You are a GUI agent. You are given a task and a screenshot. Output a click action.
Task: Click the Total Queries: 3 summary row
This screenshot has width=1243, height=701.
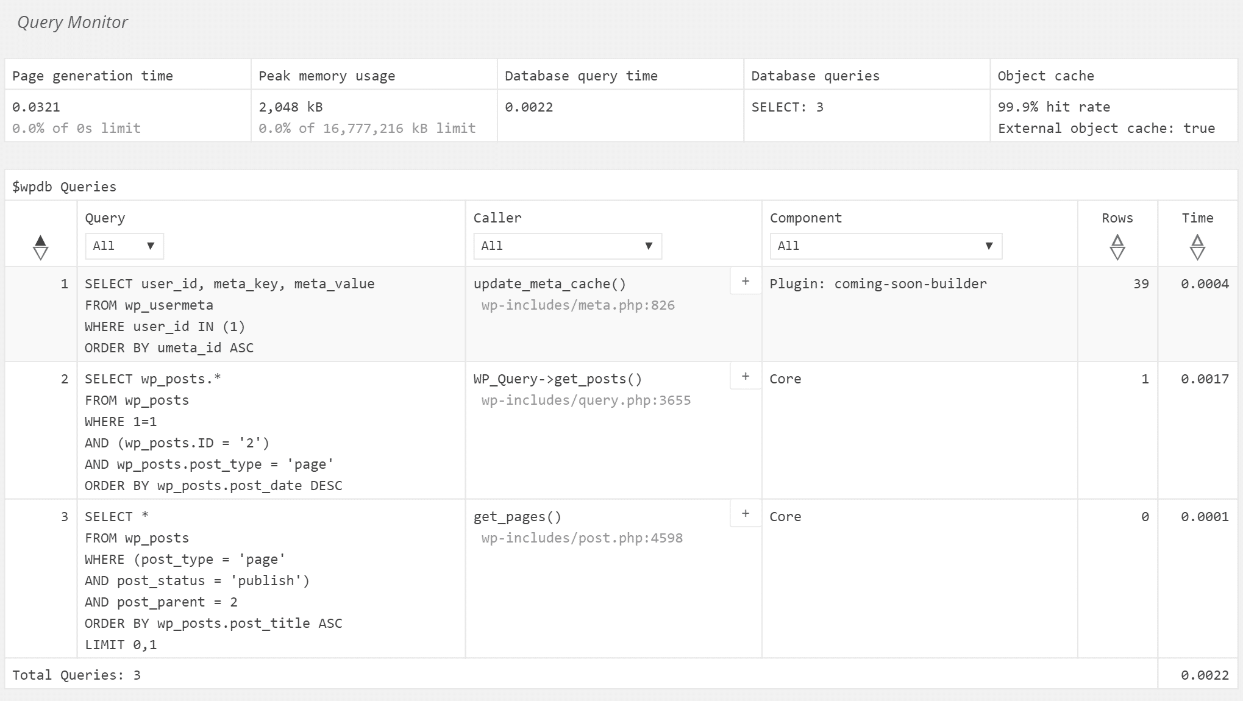77,675
